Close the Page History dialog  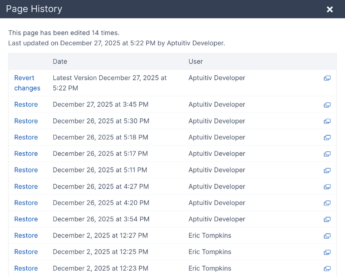click(330, 9)
